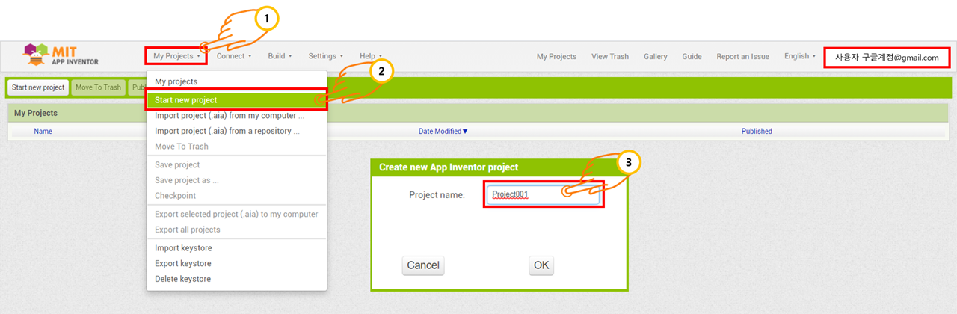
Task: Open the English language dropdown
Action: click(x=800, y=56)
